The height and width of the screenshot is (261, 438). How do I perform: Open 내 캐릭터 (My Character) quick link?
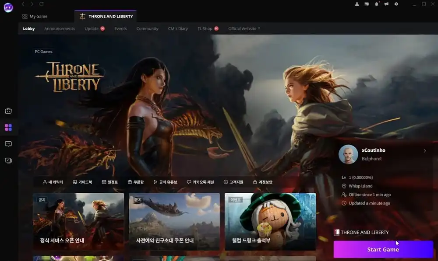coord(53,182)
